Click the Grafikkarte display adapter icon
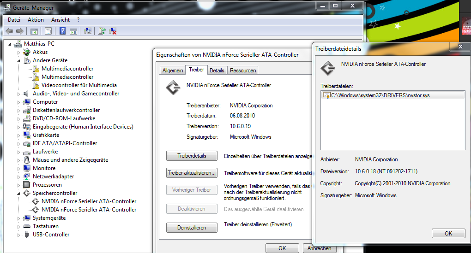The height and width of the screenshot is (253, 471). click(x=27, y=135)
